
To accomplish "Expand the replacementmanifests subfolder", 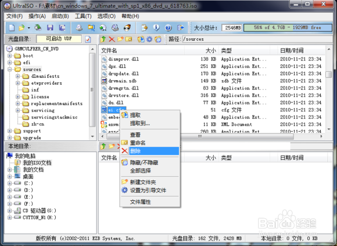I will point(17,104).
